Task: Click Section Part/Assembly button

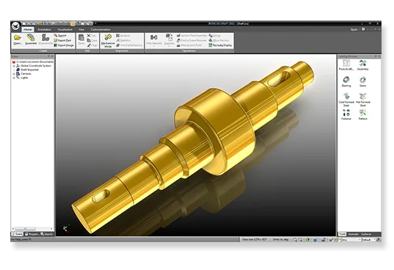Action: click(191, 36)
